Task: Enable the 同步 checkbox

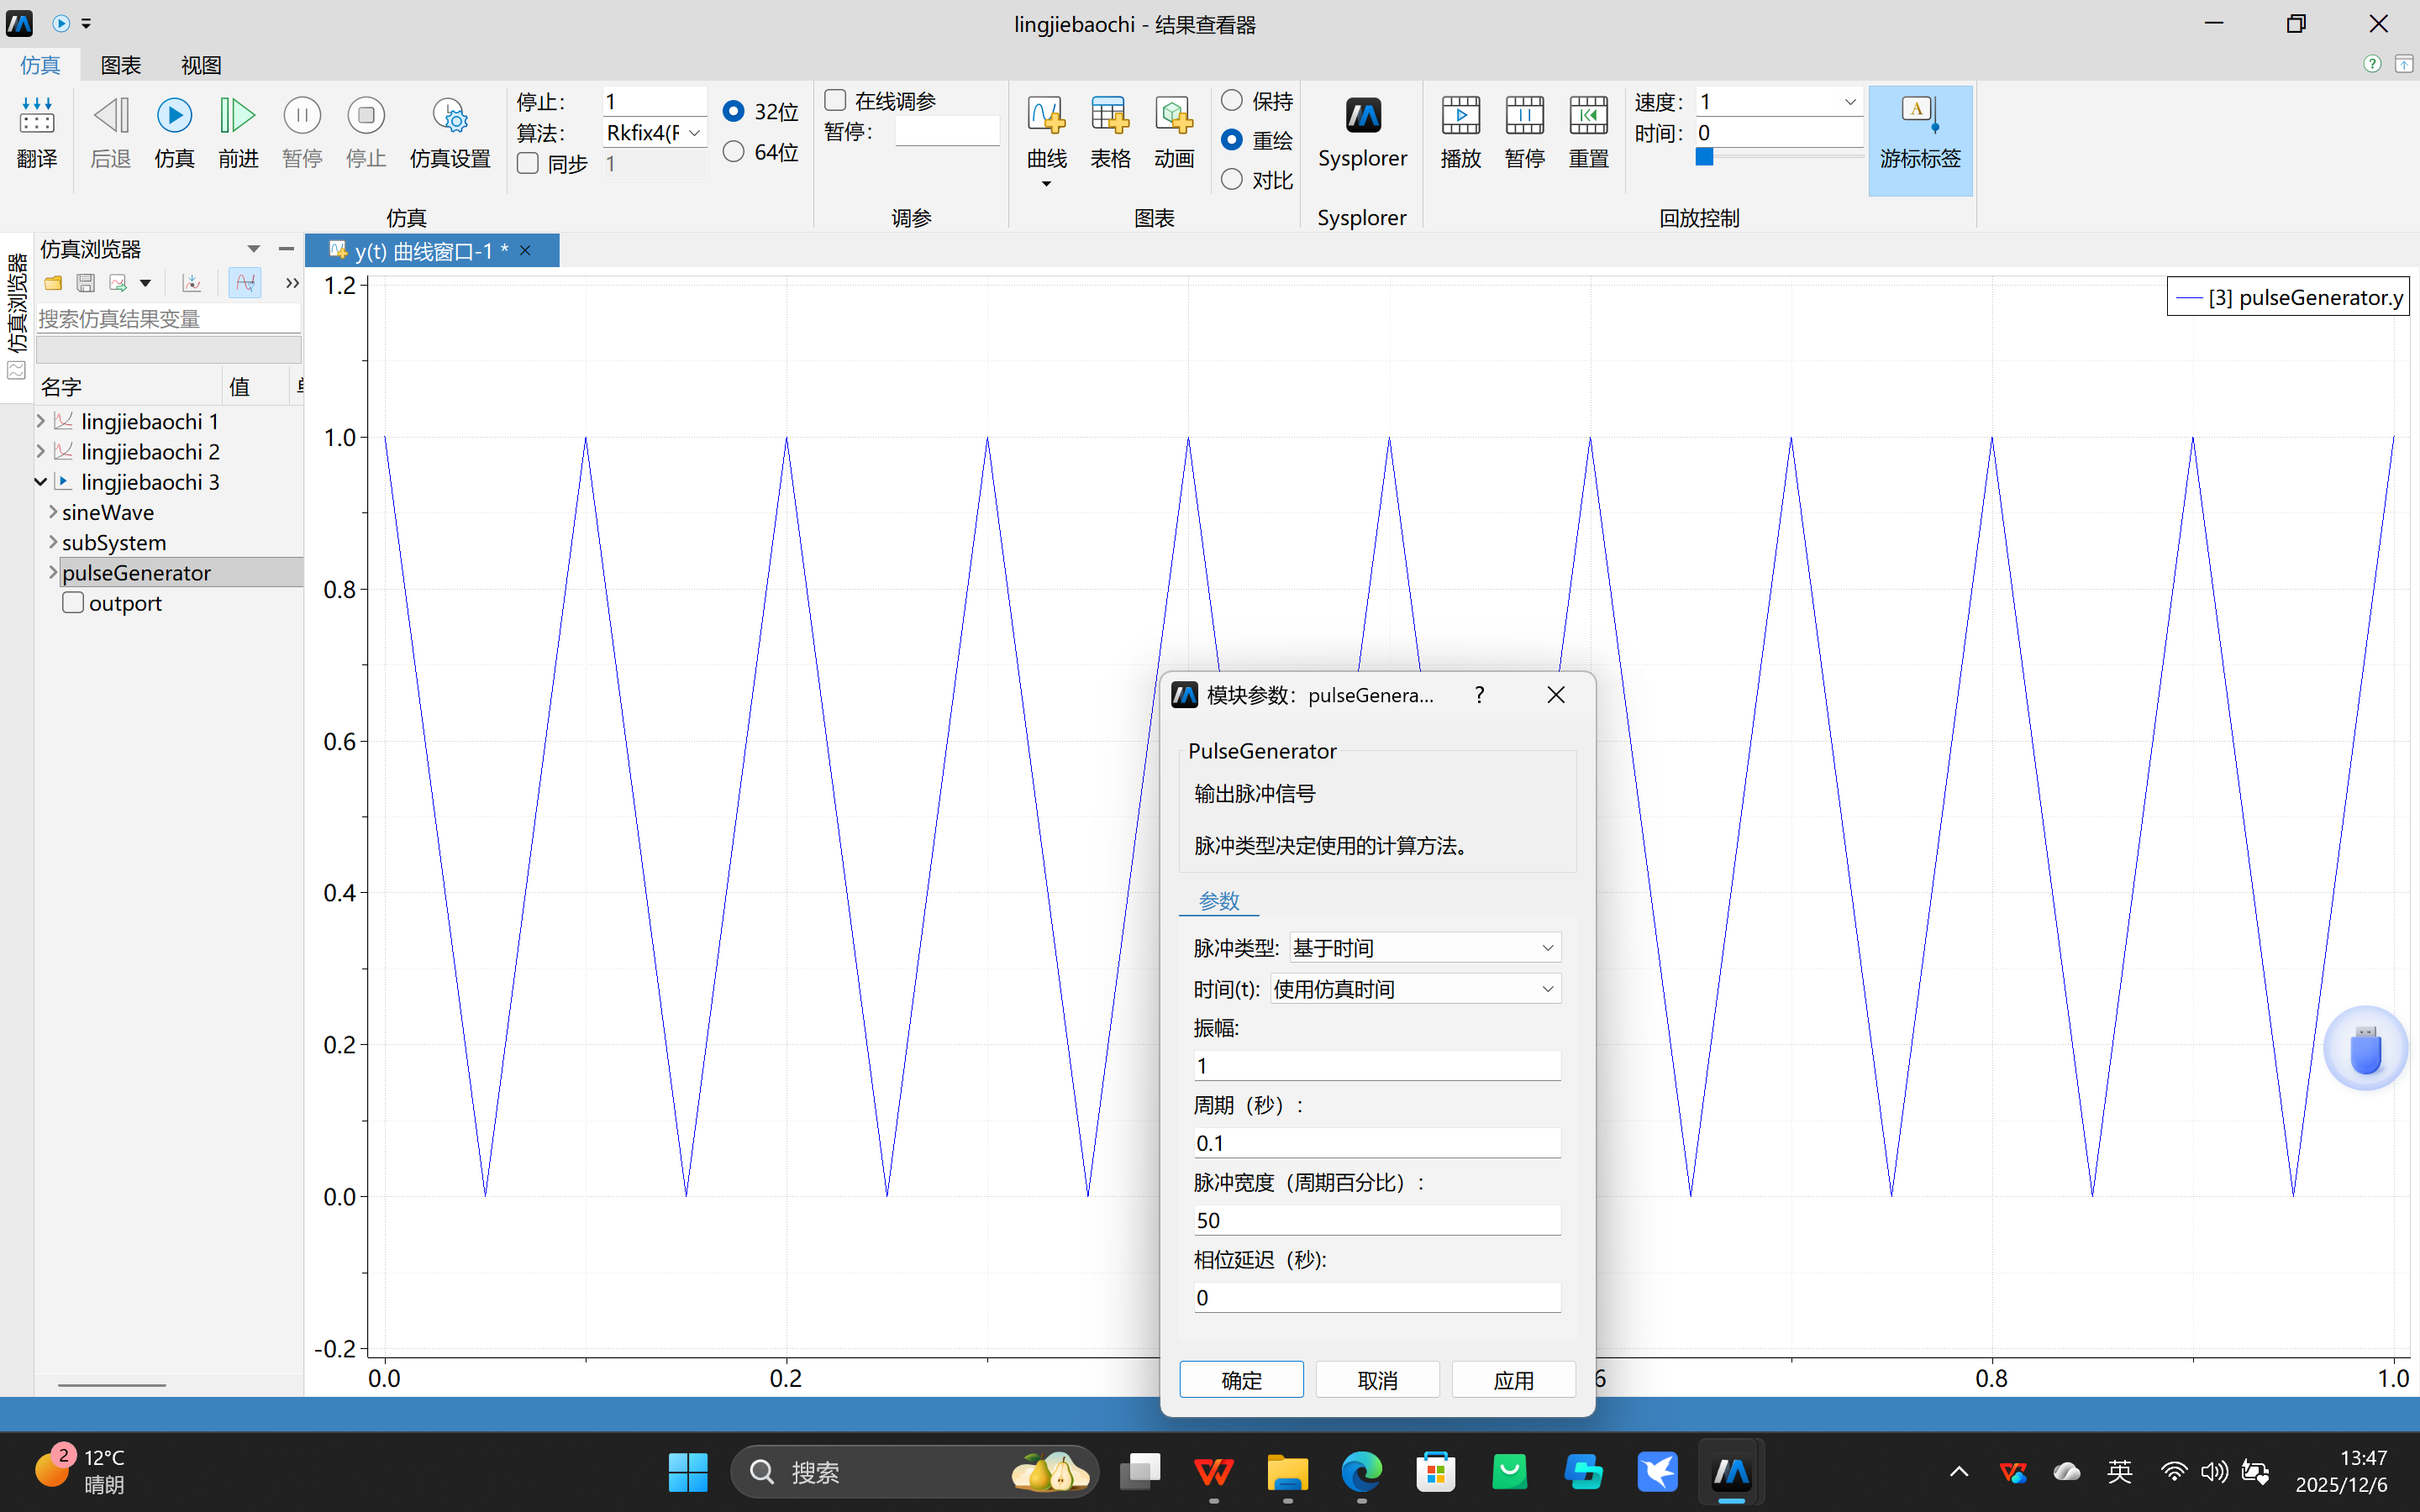Action: 528,163
